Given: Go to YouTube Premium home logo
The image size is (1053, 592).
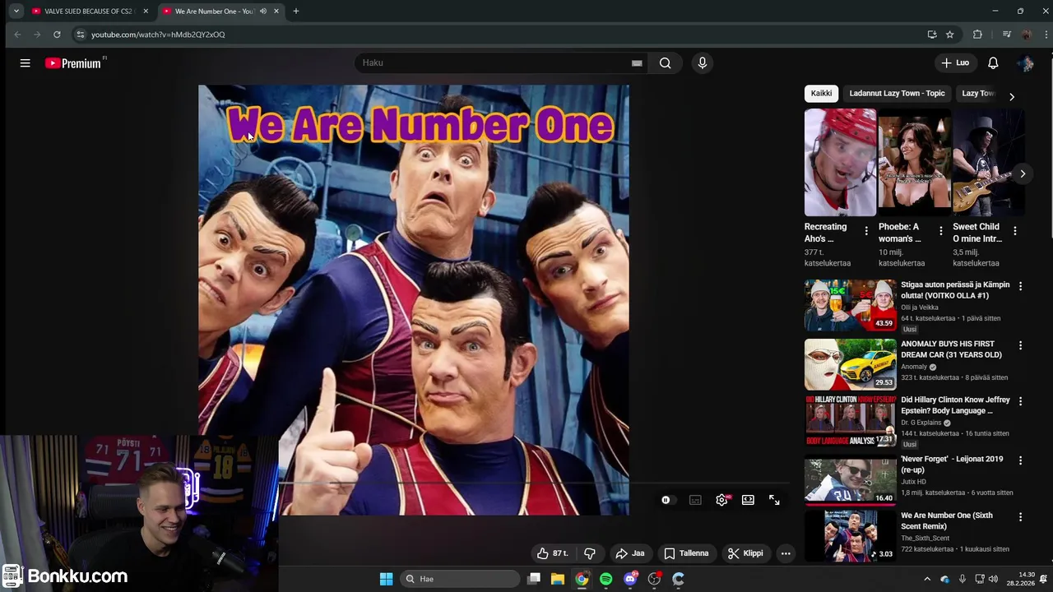Looking at the screenshot, I should [74, 63].
